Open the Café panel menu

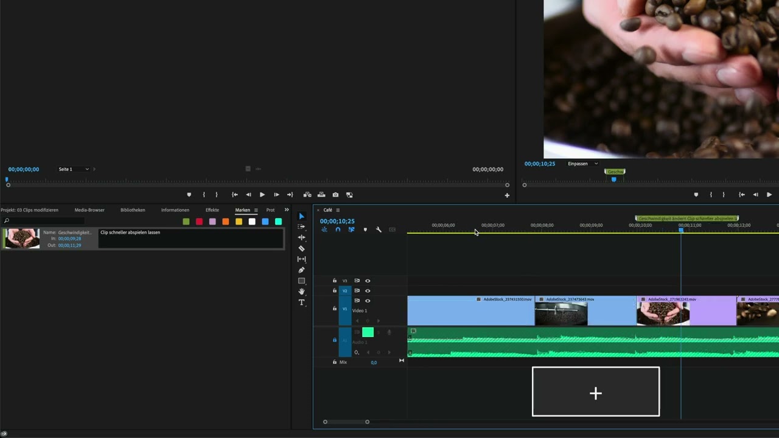point(338,210)
